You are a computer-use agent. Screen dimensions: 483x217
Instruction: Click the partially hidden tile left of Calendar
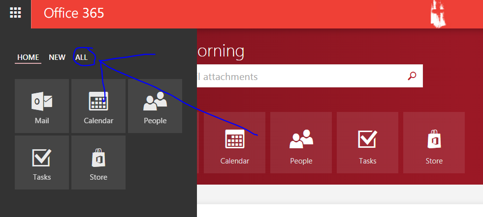[x=198, y=142]
